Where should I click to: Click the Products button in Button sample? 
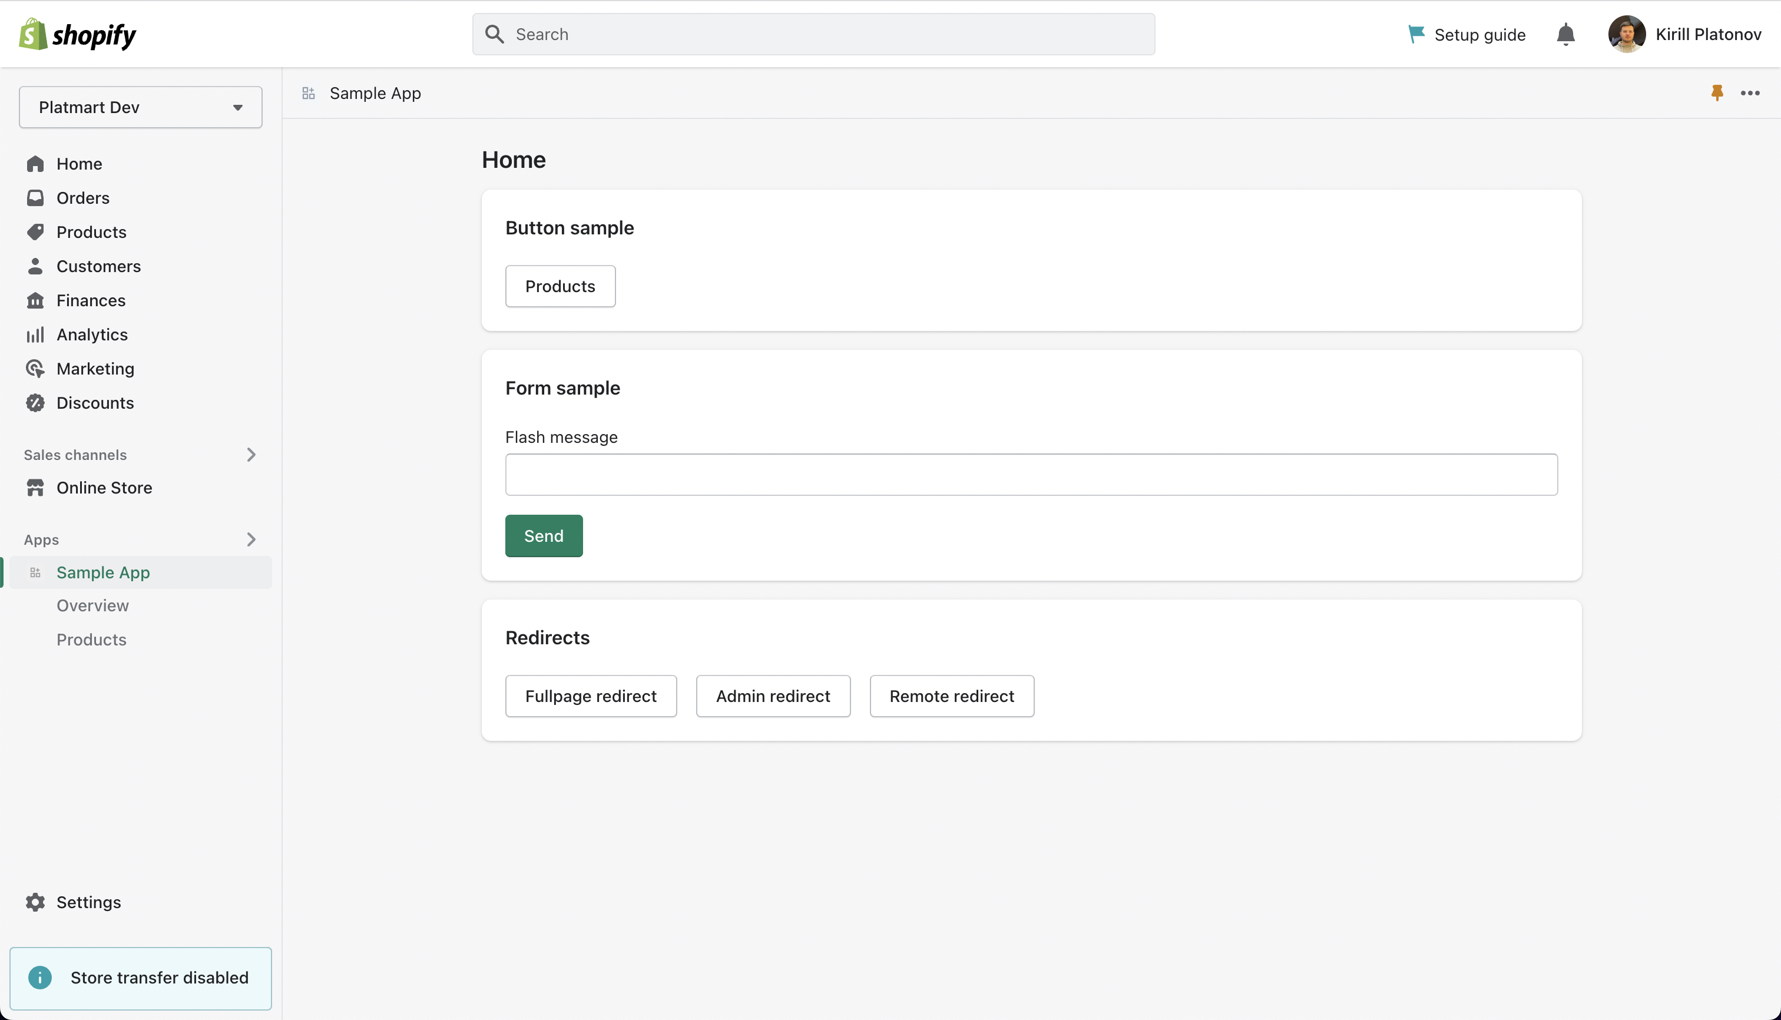pos(560,286)
